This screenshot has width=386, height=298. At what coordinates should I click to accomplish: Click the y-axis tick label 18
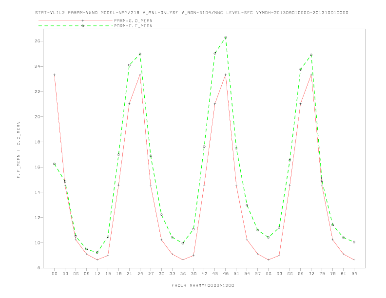(x=37, y=142)
